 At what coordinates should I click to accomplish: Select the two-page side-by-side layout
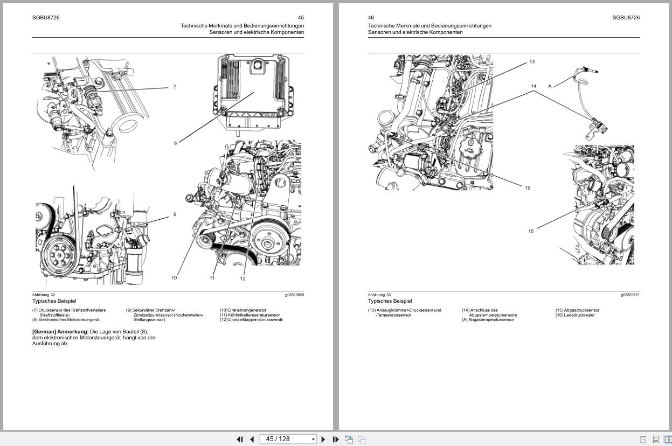668,440
